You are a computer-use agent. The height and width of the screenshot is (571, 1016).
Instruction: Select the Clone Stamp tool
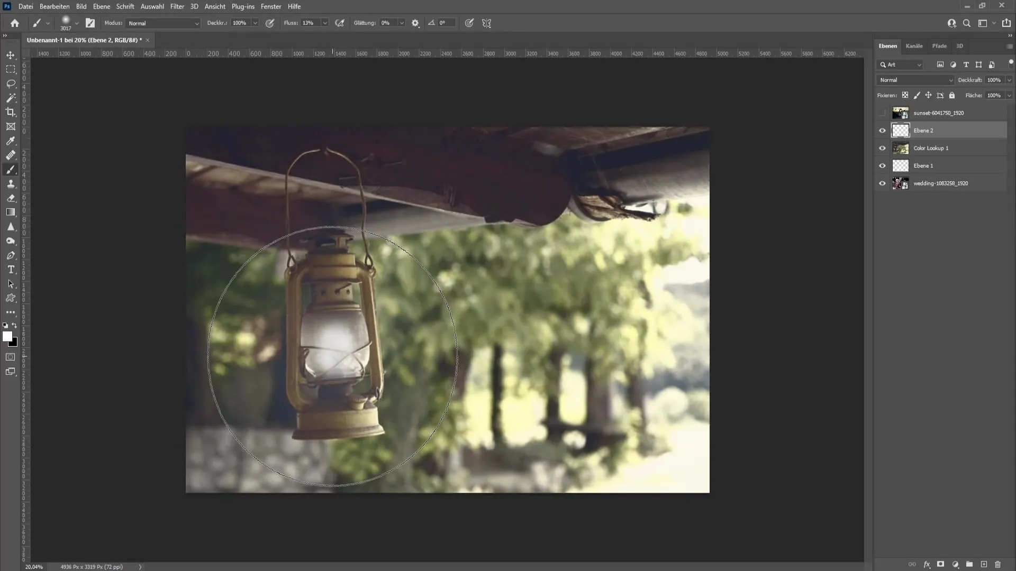point(11,183)
